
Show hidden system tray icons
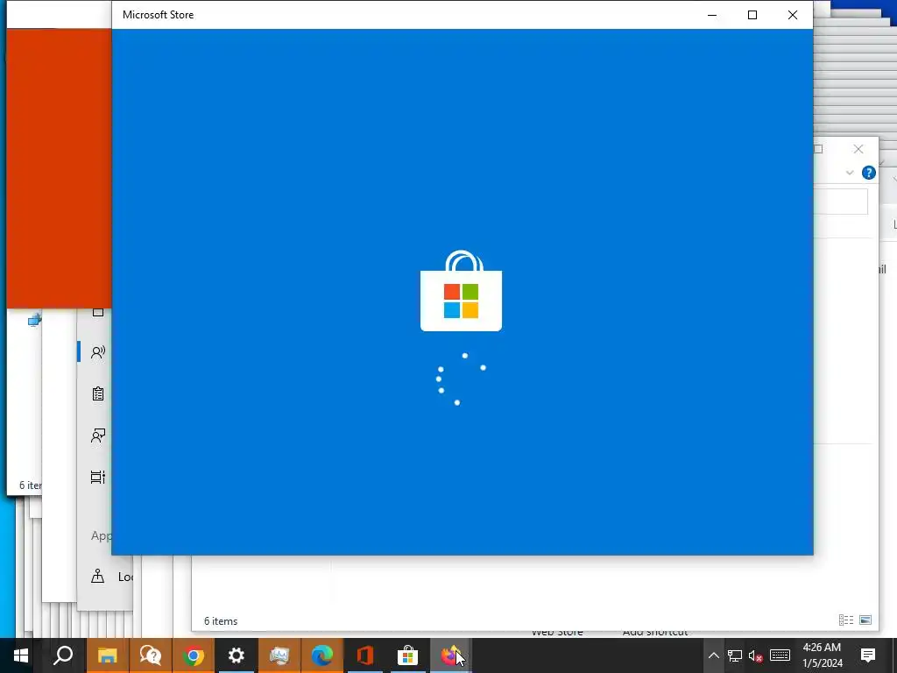713,655
